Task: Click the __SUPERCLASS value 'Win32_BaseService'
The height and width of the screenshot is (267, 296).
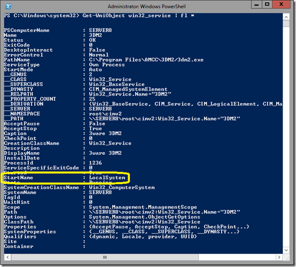Action: point(117,84)
